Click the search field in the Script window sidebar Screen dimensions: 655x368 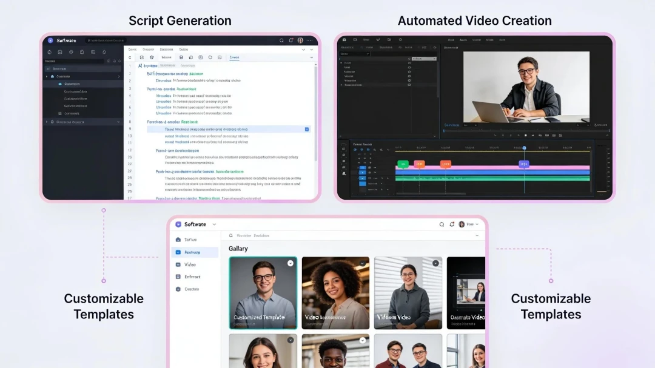pos(75,61)
